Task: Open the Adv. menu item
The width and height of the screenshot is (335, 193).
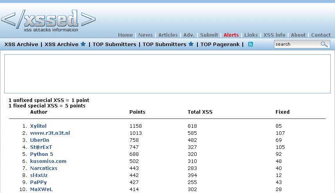Action: (189, 35)
